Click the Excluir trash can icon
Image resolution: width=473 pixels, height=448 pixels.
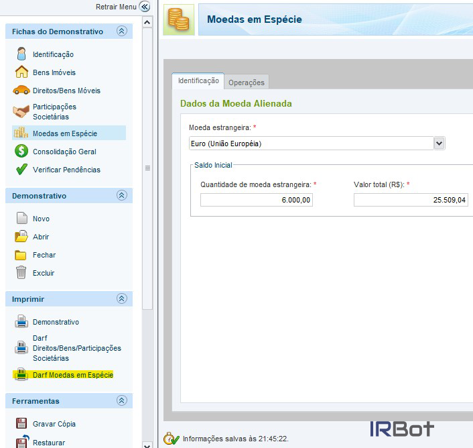tap(21, 273)
